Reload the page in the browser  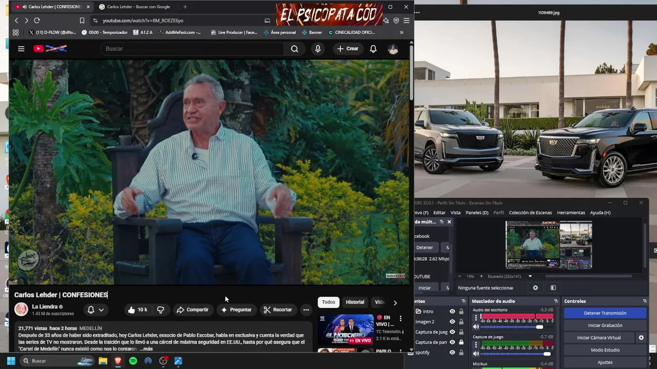tap(36, 20)
